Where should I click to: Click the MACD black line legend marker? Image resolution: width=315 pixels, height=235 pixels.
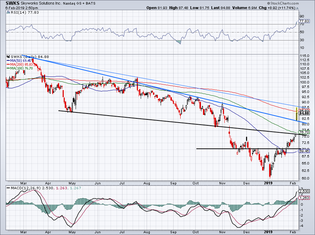coord(8,188)
